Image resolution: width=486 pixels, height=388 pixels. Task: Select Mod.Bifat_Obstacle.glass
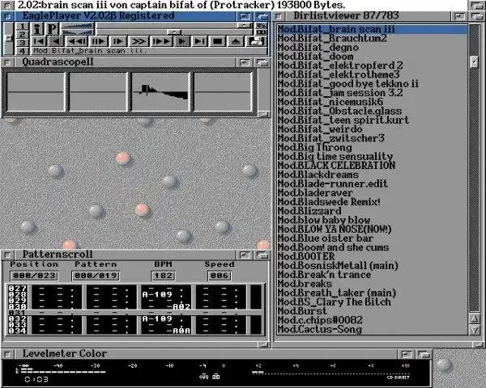coord(372,111)
